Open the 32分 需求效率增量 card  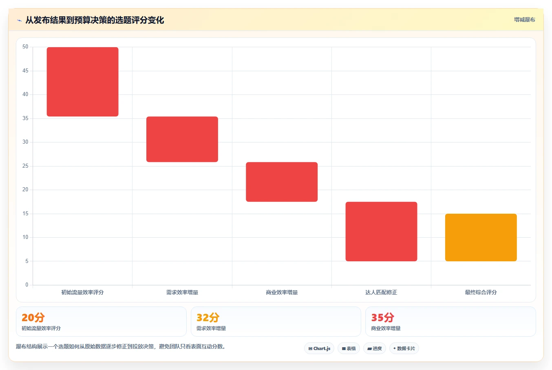click(276, 322)
